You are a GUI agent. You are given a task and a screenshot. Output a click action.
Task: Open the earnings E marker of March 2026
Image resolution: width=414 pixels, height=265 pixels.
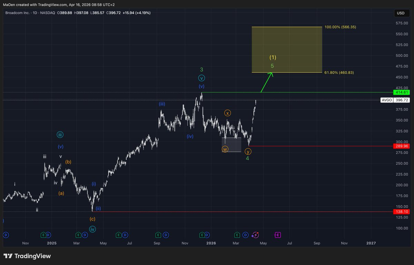point(237,235)
